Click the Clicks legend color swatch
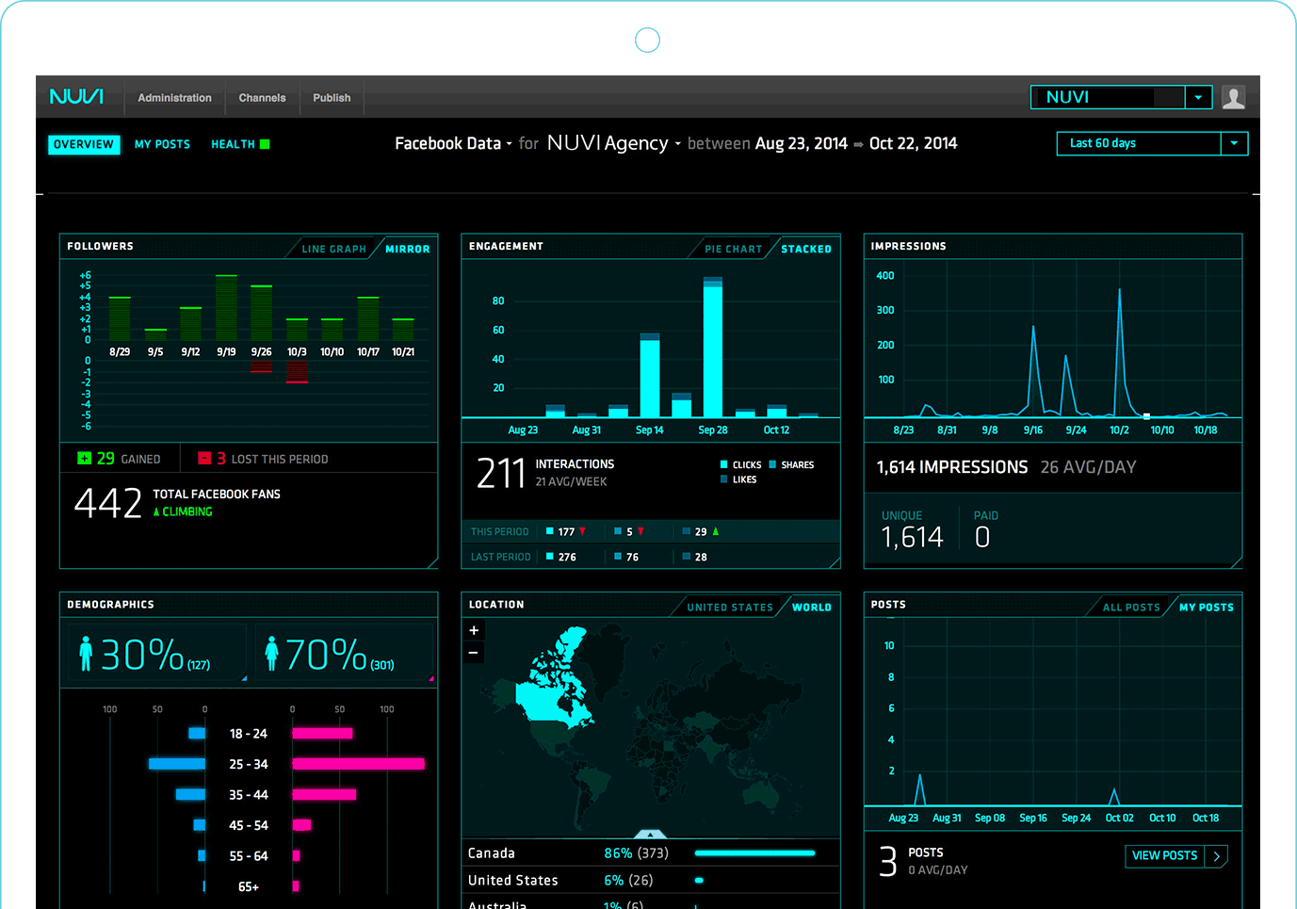This screenshot has height=909, width=1297. pyautogui.click(x=723, y=464)
